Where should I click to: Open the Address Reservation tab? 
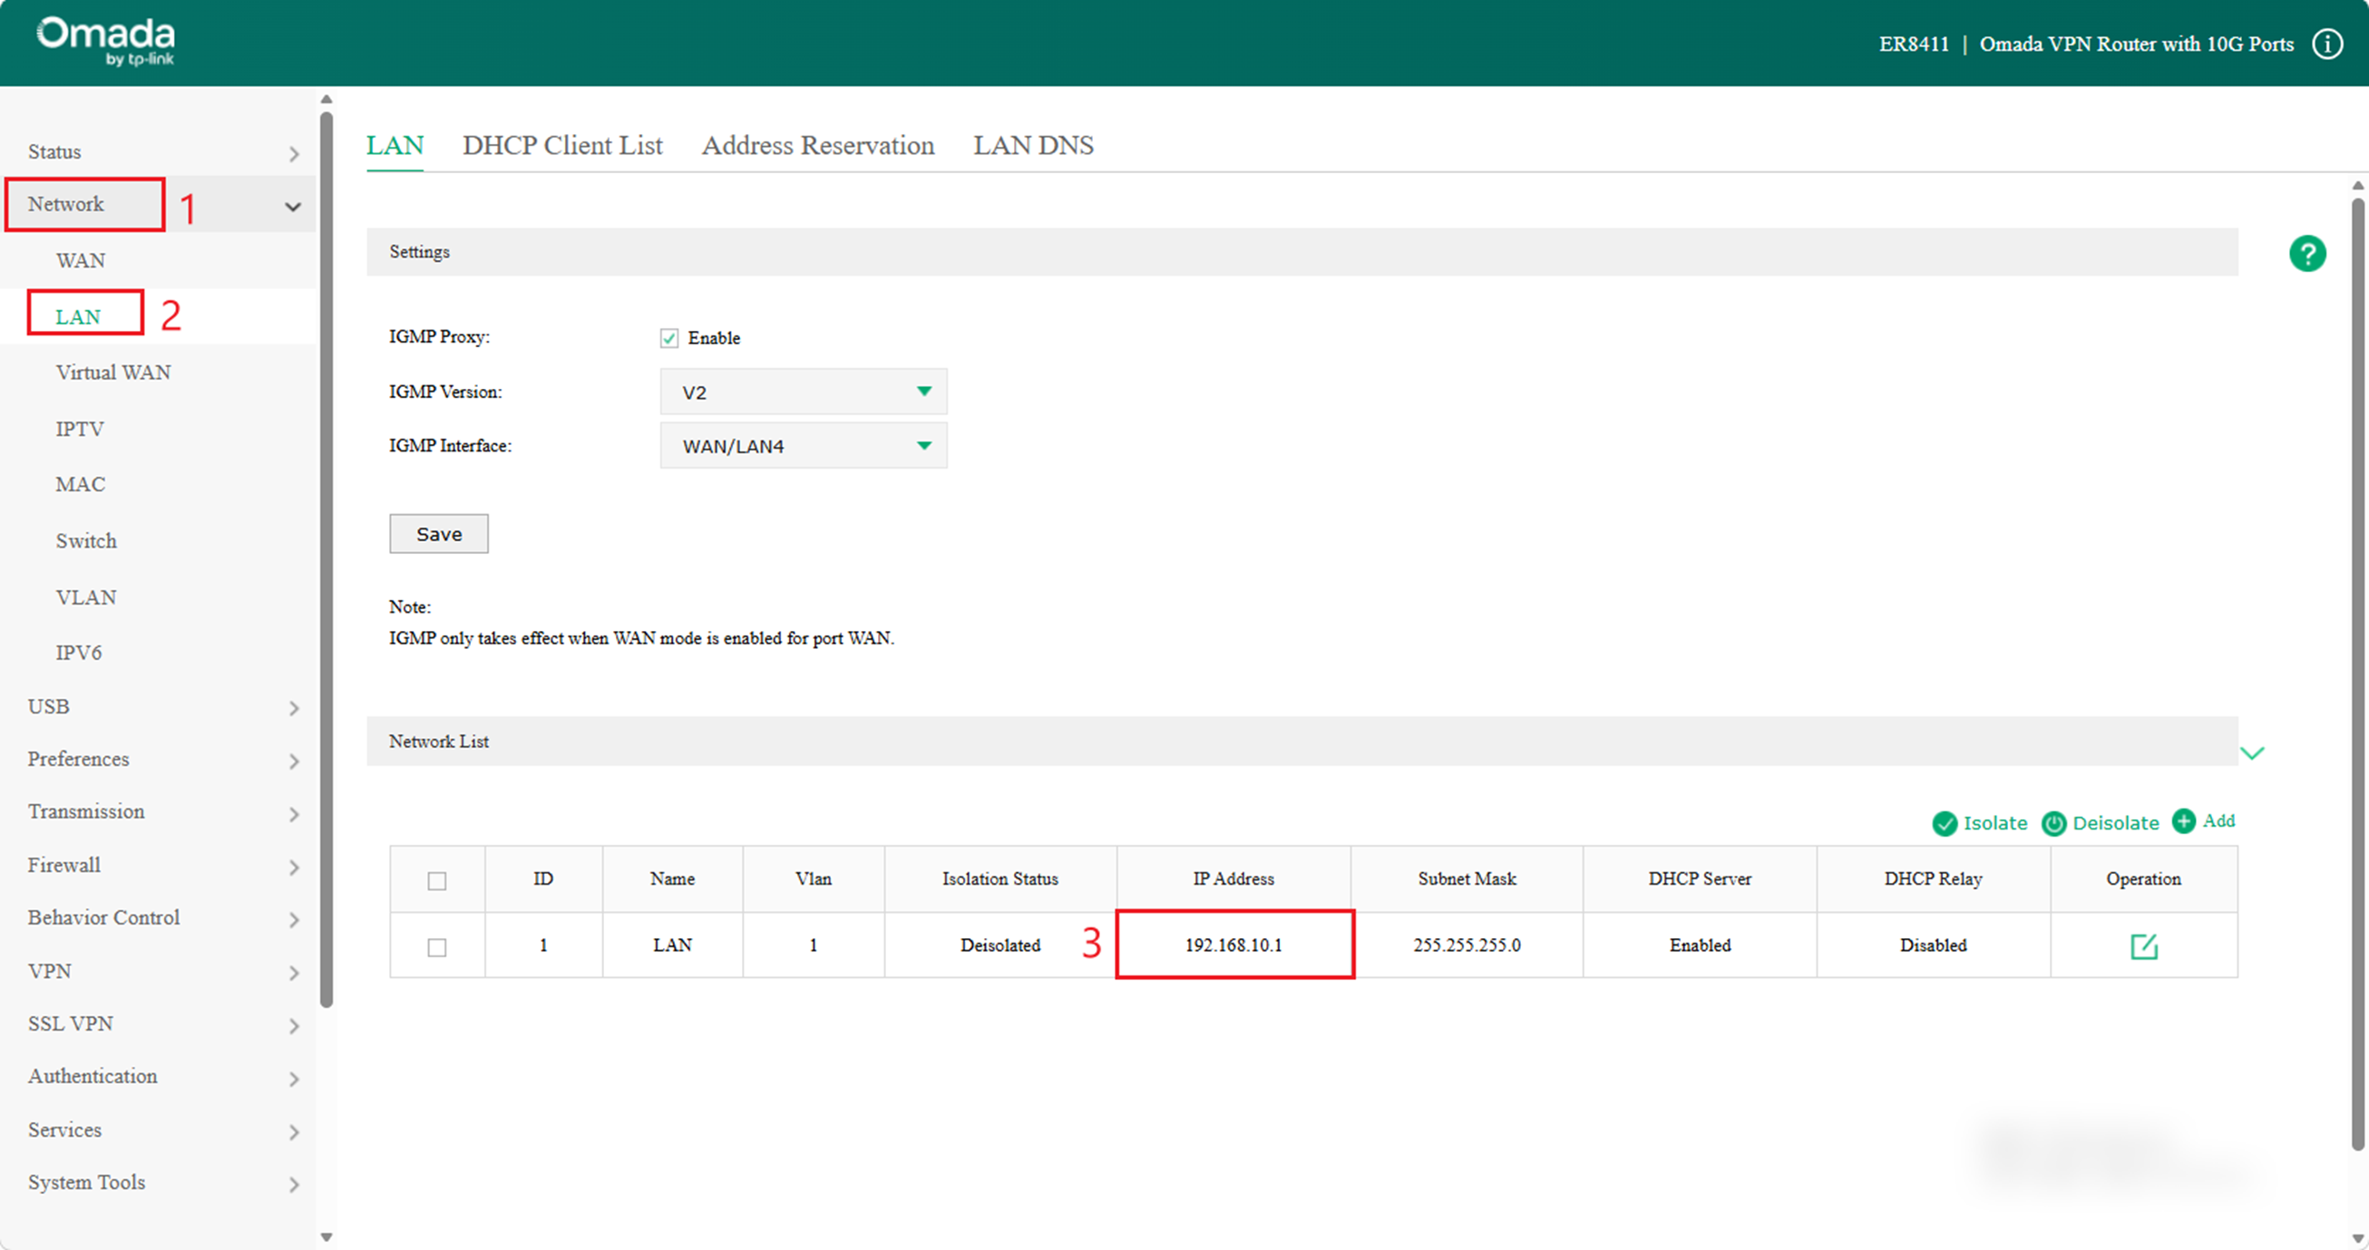coord(817,145)
